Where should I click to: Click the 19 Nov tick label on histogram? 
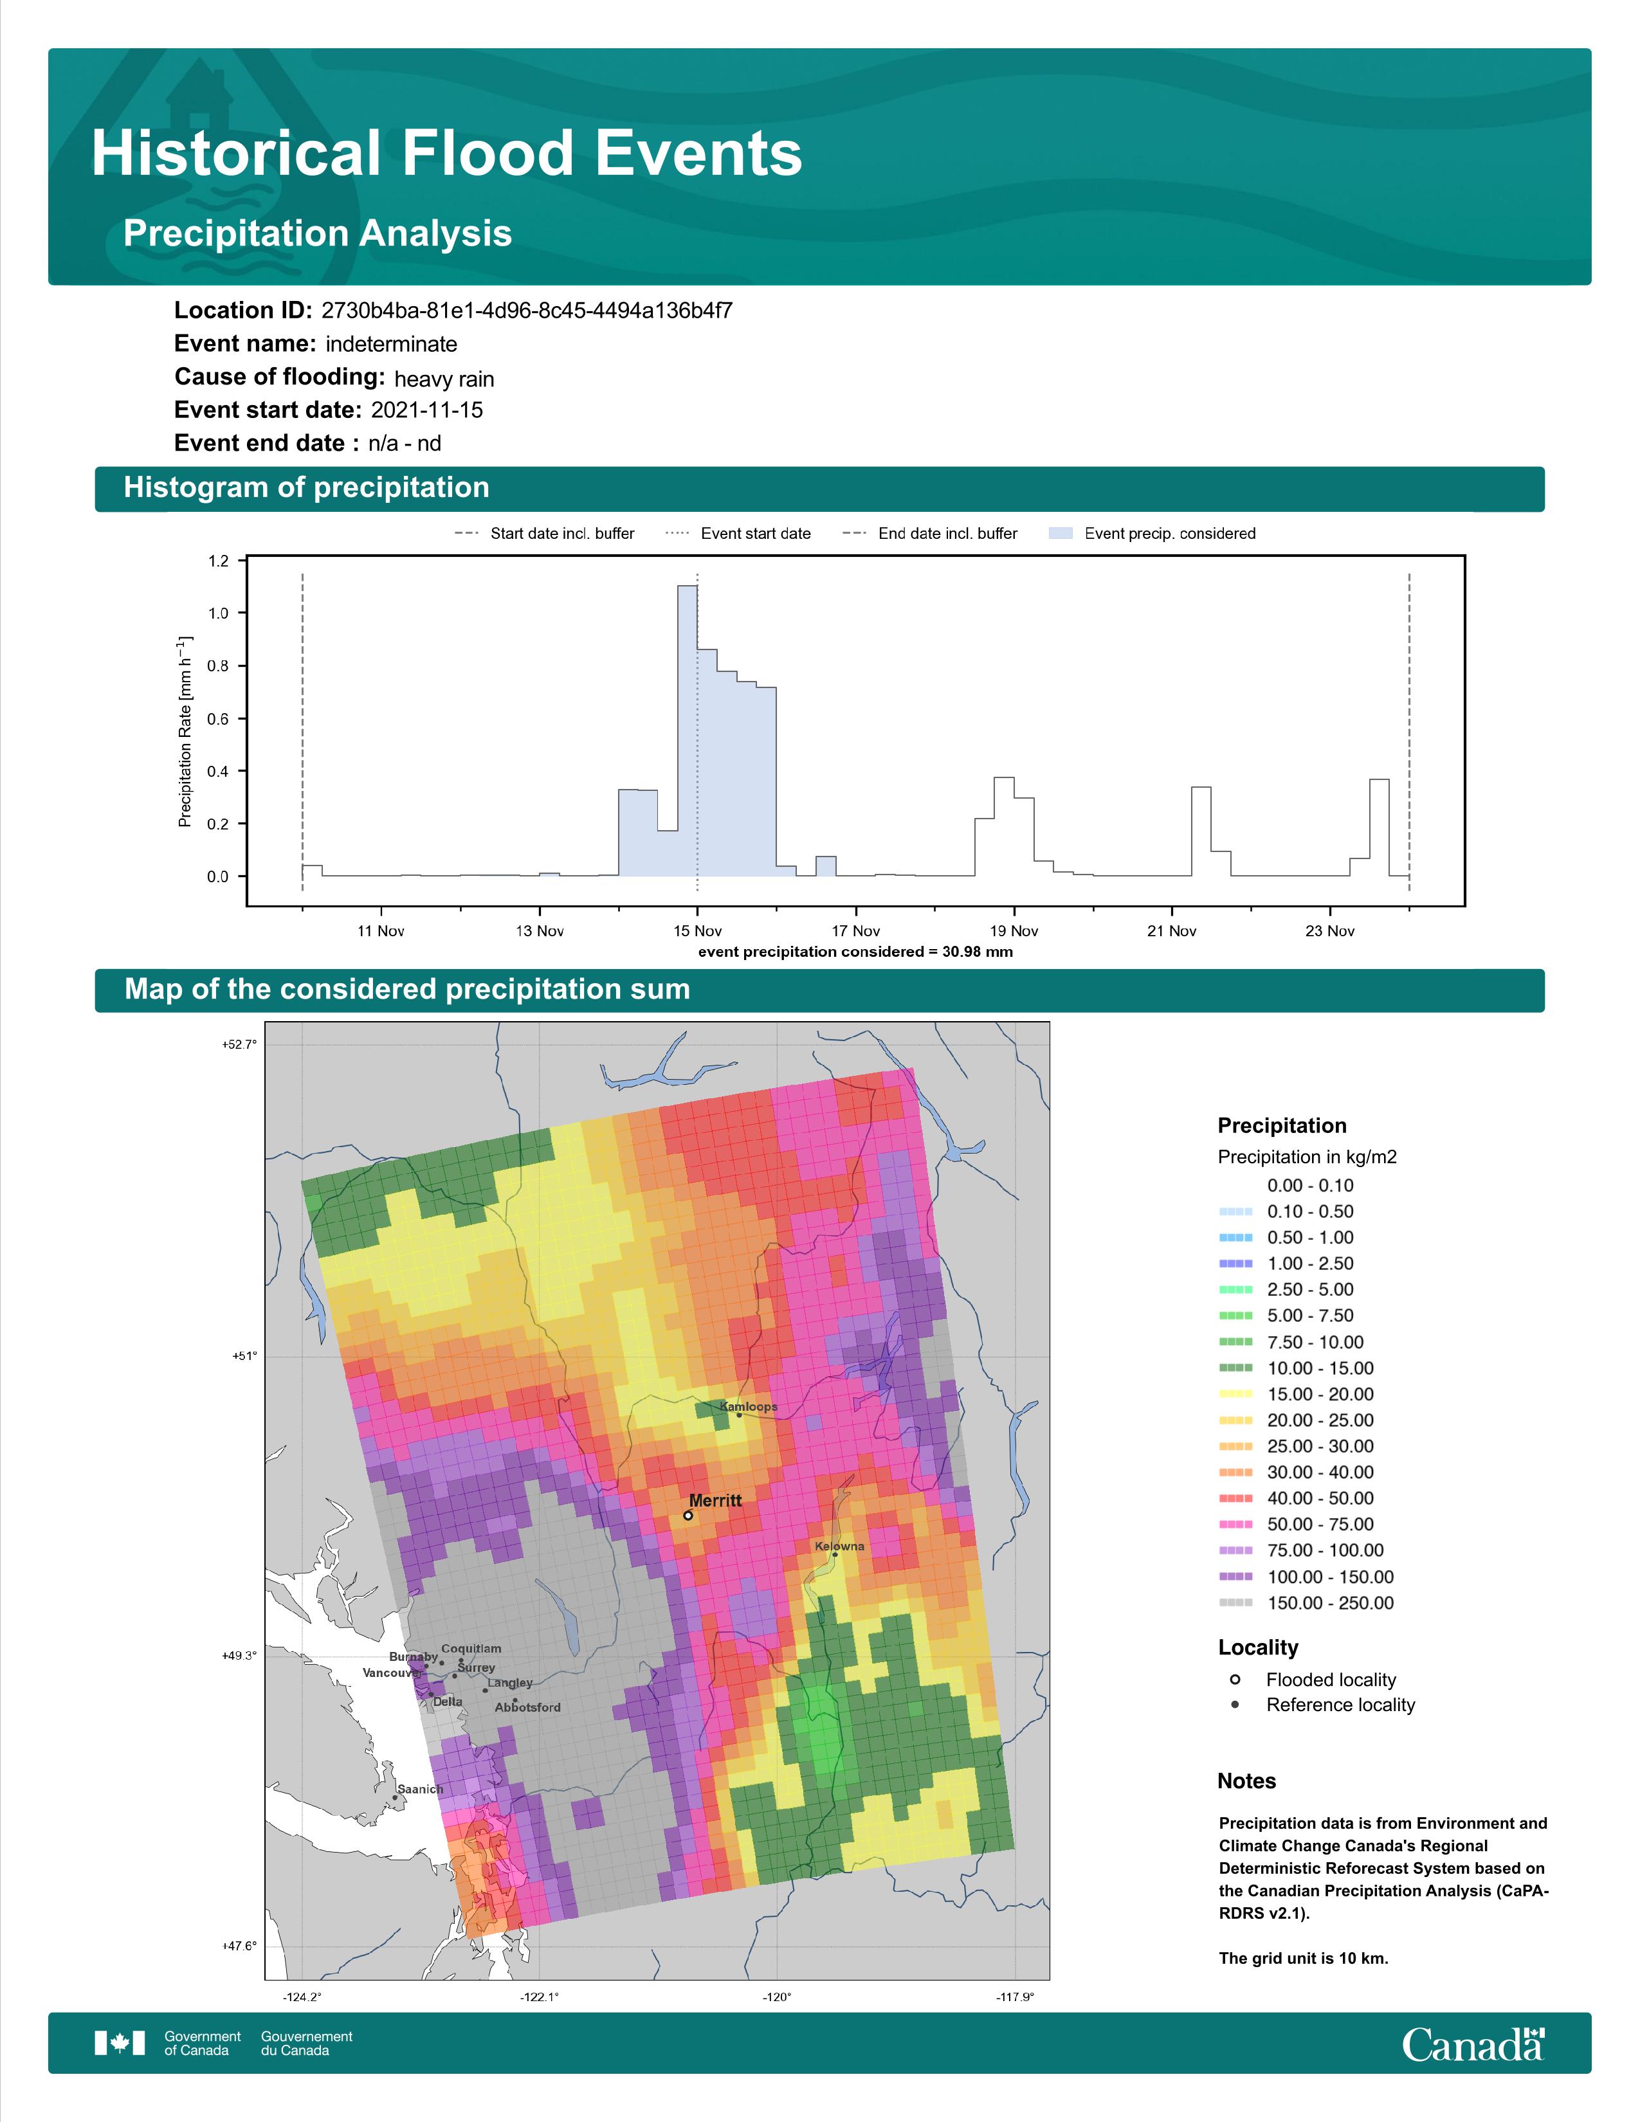pyautogui.click(x=1014, y=931)
